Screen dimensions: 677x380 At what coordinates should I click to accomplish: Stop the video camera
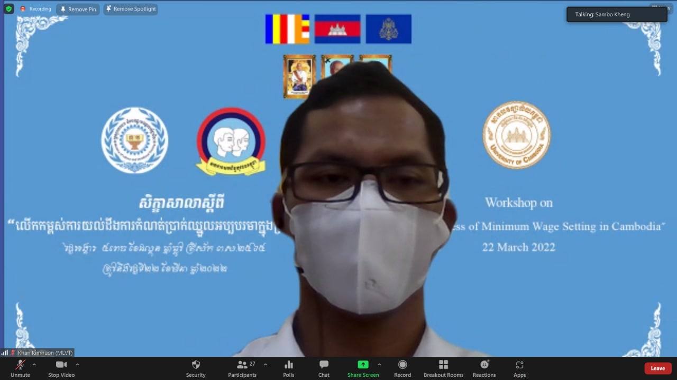[61, 368]
